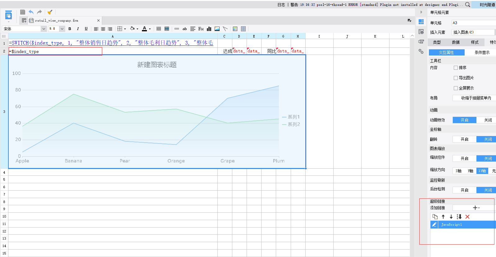Collapse the right property panel arrow
This screenshot has width=496, height=257.
point(421,12)
